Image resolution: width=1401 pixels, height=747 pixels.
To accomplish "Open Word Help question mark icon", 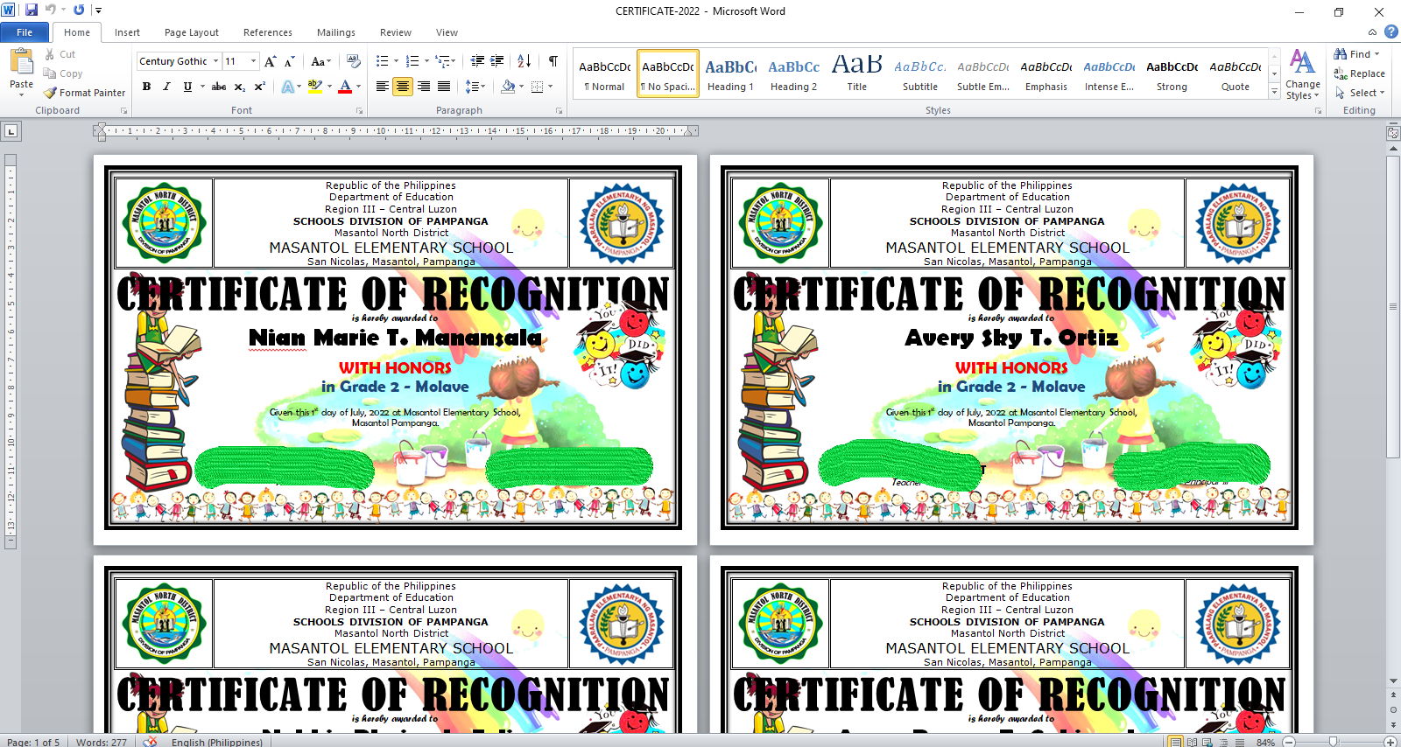I will coord(1391,32).
